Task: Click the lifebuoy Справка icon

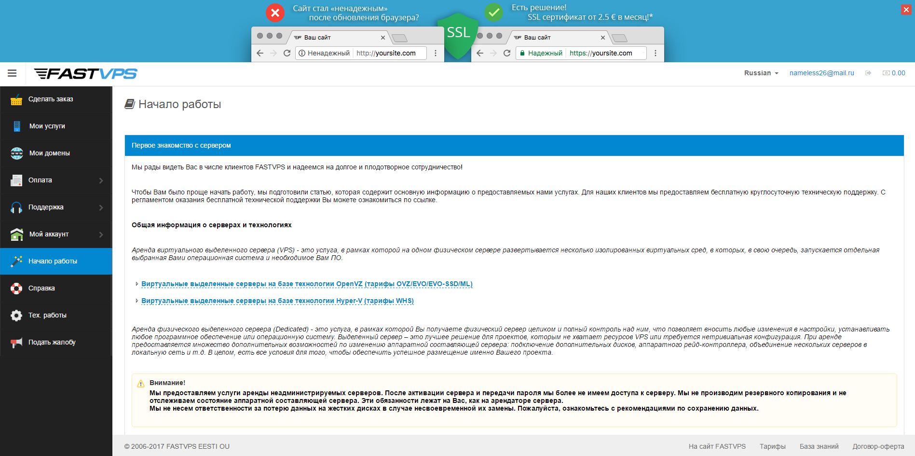Action: 16,289
